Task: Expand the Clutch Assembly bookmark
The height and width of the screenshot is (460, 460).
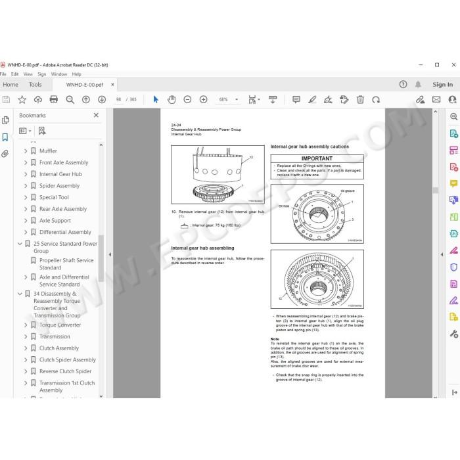Action: [26, 348]
